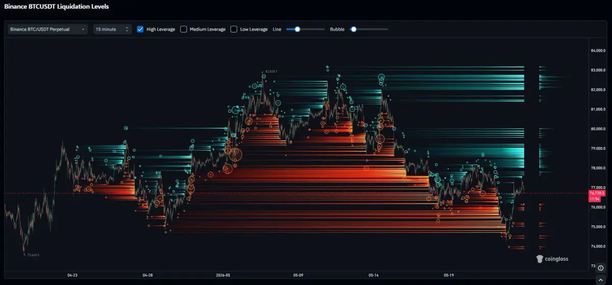
Task: Enable the Low Leverage checkbox
Action: click(234, 29)
